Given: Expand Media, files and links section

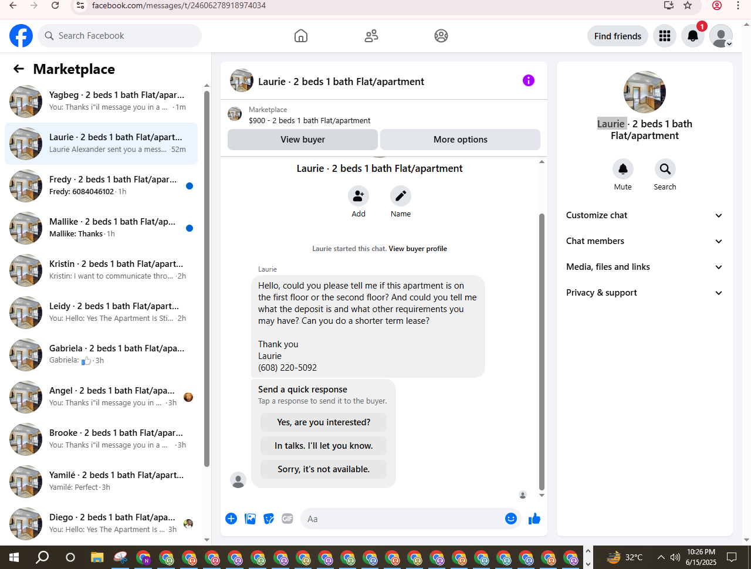Looking at the screenshot, I should point(644,267).
